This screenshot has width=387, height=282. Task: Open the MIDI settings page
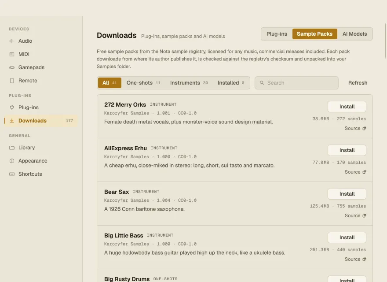pos(41,54)
